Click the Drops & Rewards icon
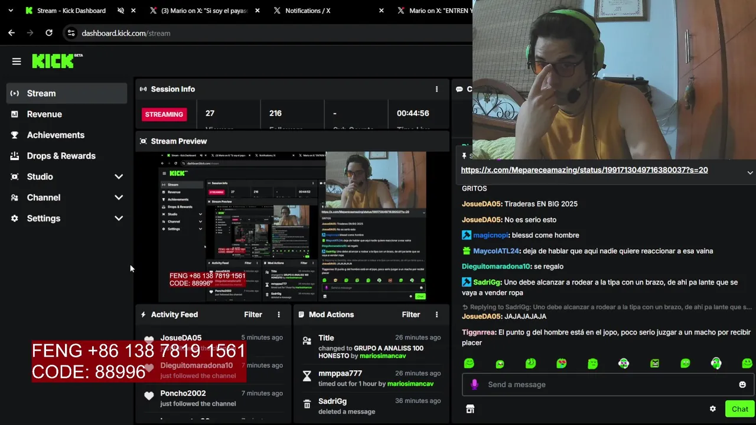 15,156
